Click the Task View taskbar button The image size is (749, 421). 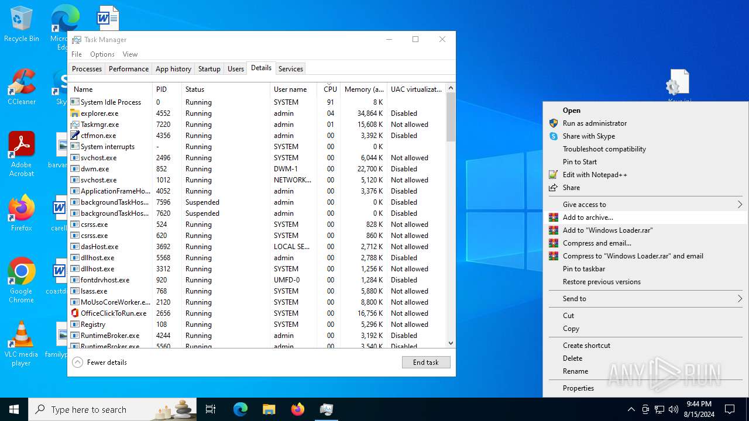211,409
